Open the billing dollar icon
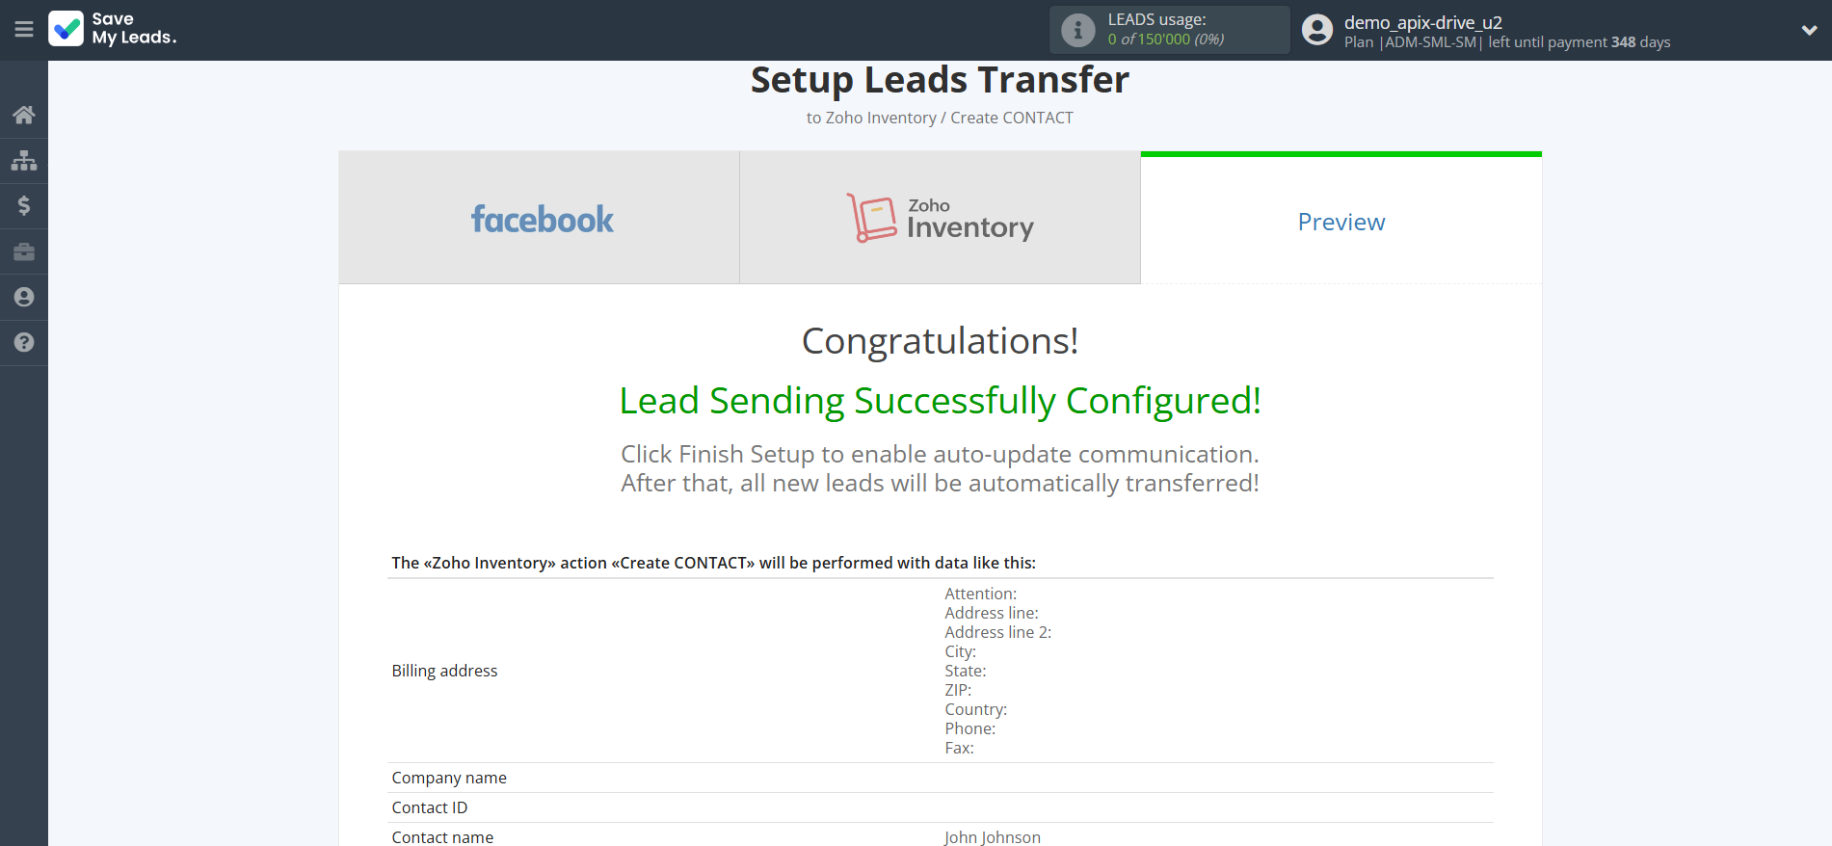 [x=24, y=205]
